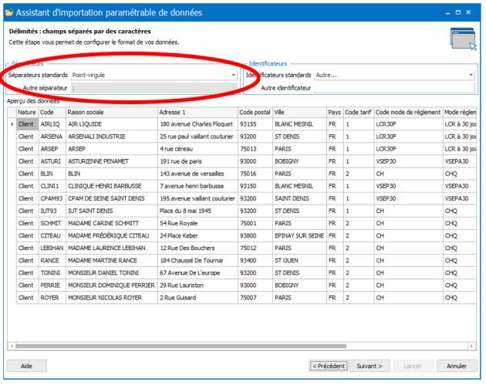Click the CLINI1 code cell

click(52, 186)
